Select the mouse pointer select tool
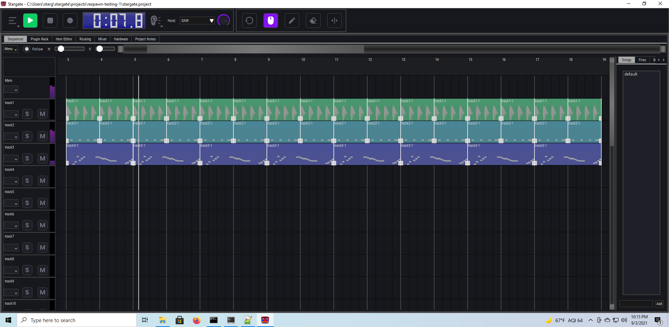The height and width of the screenshot is (327, 669). coord(271,21)
